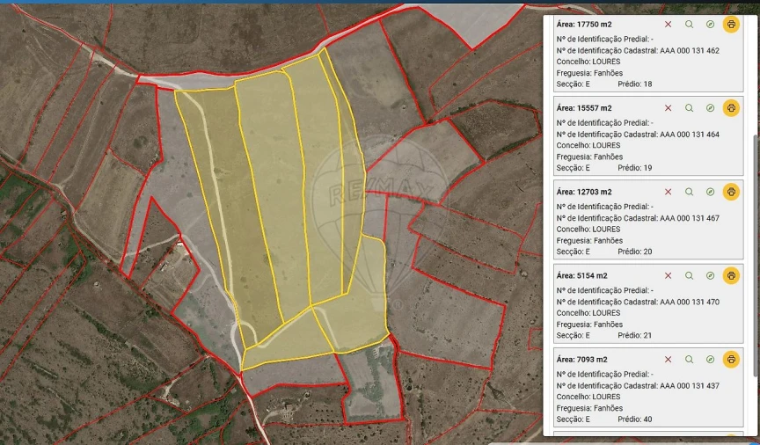Click compass icon on 15557 m2 card

click(710, 108)
